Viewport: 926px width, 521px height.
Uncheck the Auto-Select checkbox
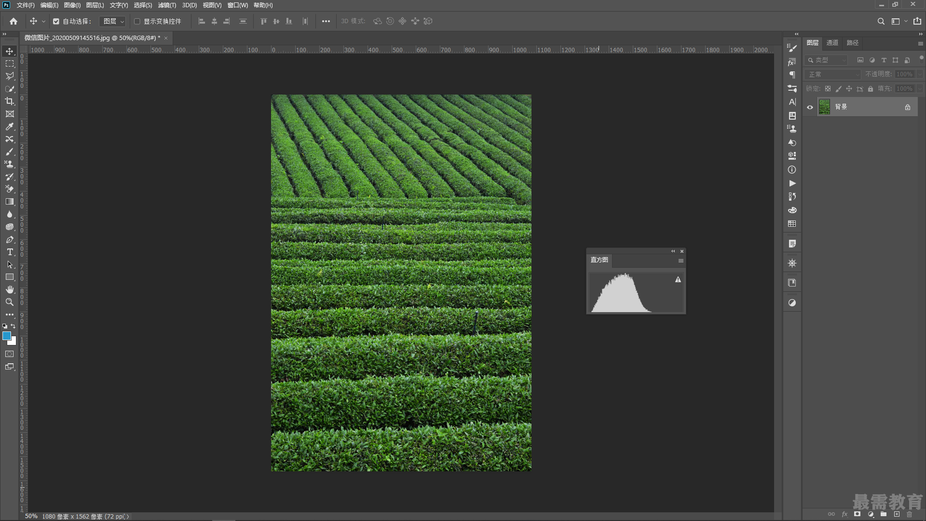pos(56,21)
